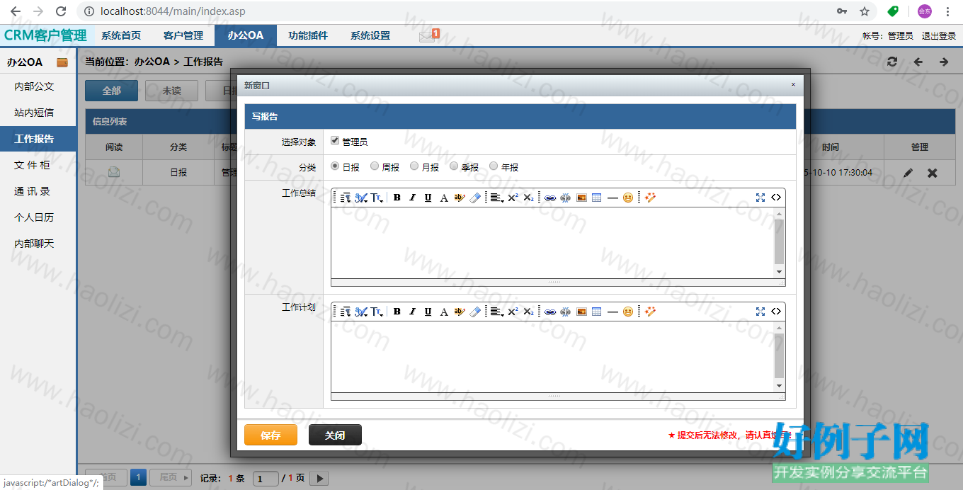Insert a table in the 工作总结 editor

597,198
